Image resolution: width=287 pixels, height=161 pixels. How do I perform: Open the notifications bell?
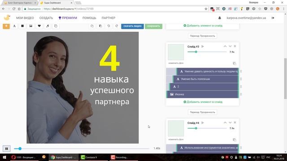click(x=220, y=18)
